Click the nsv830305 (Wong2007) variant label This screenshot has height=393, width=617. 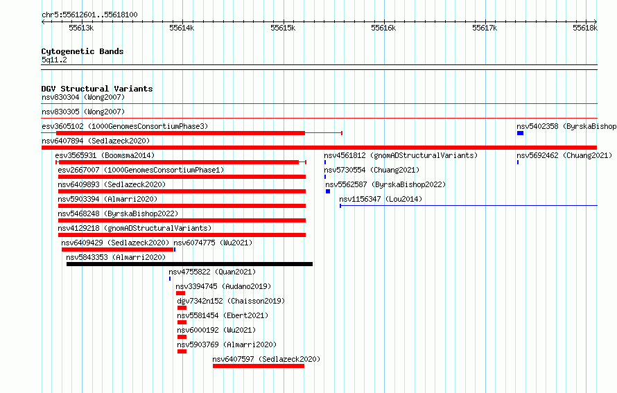[83, 112]
